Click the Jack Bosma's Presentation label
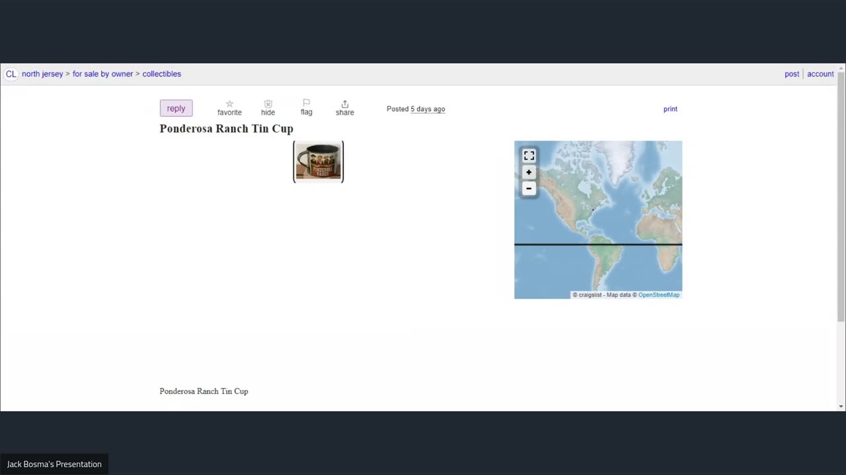 pyautogui.click(x=54, y=464)
